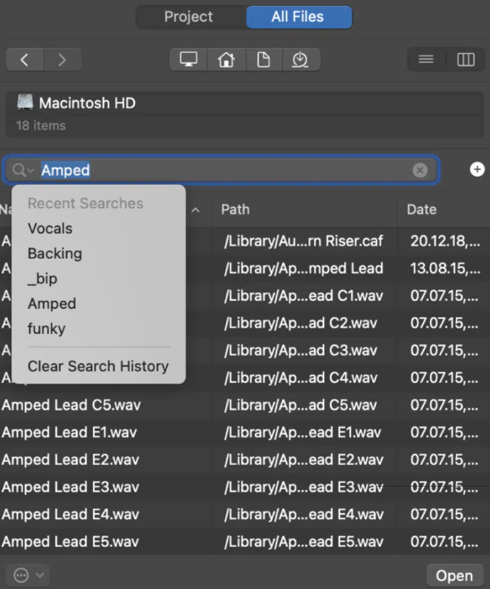This screenshot has width=490, height=589.
Task: Go back with the left arrow button
Action: 25,60
